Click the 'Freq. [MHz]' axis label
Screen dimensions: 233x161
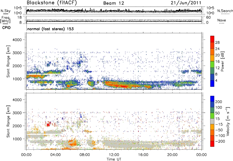5,19
